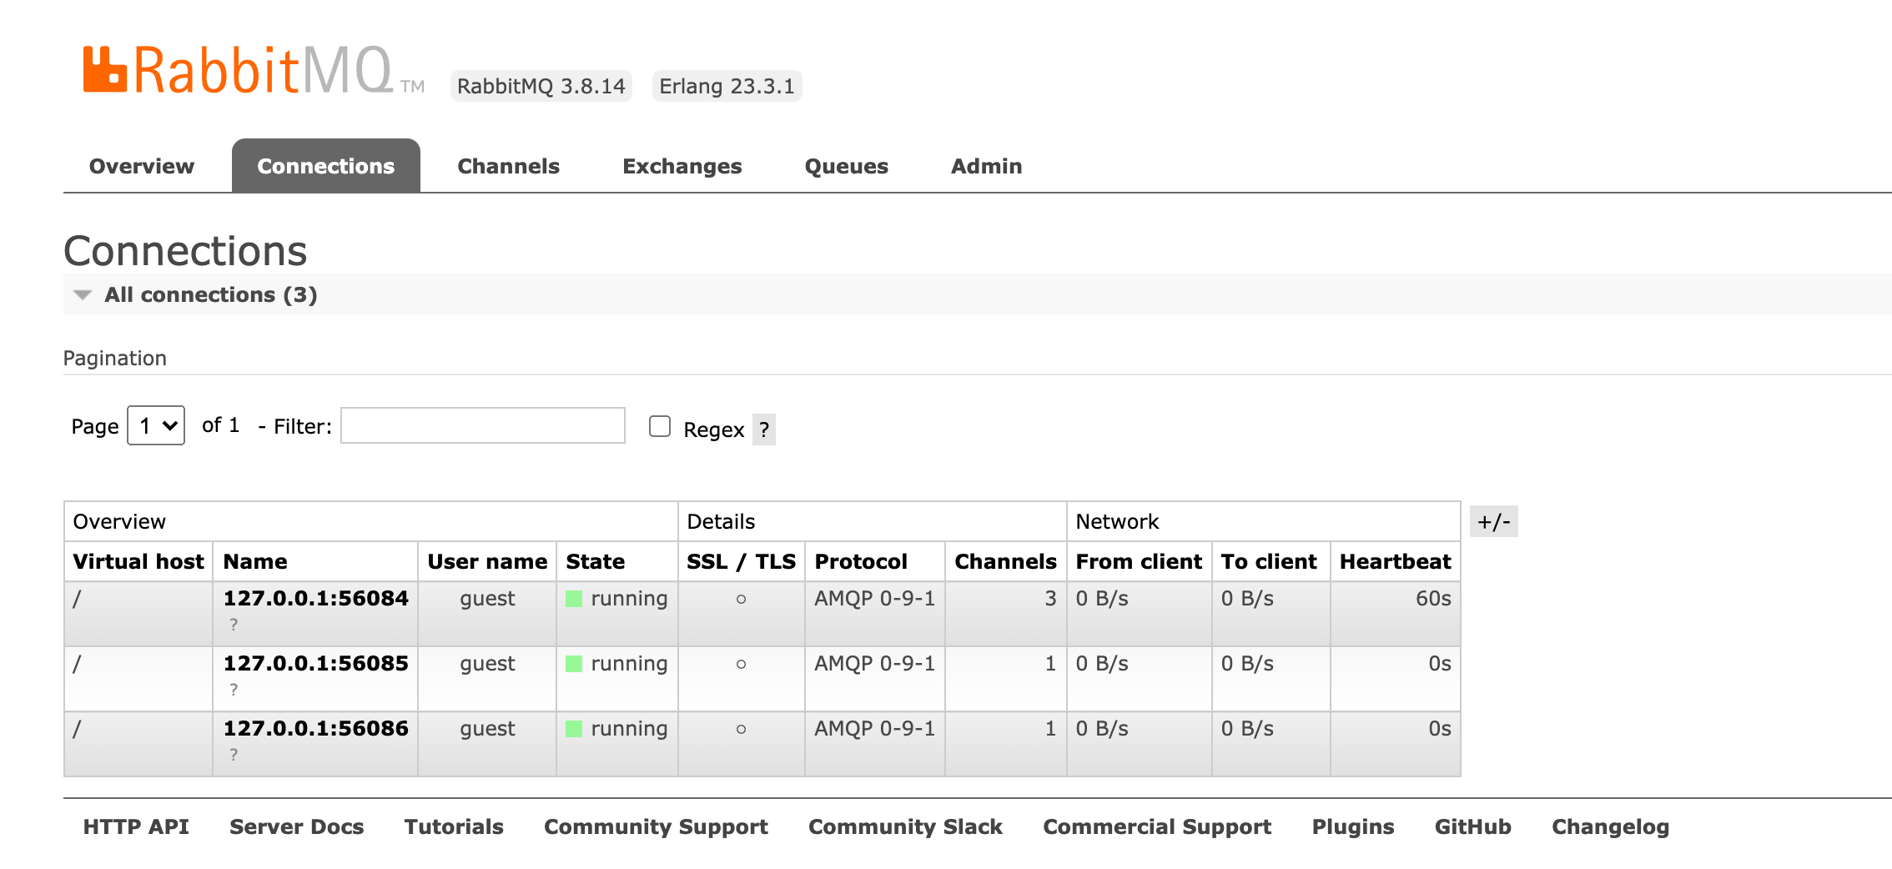
Task: Click the help icon under connection 127.0.0.1:56085
Action: (x=233, y=688)
